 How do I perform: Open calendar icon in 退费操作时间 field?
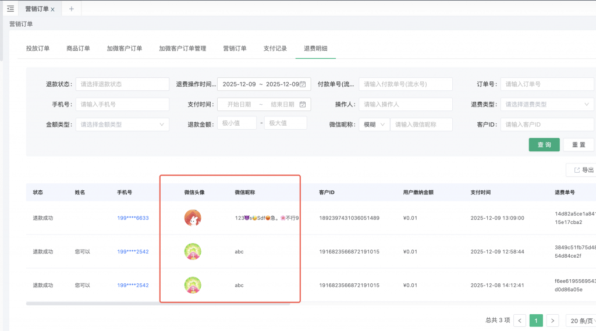[x=303, y=84]
